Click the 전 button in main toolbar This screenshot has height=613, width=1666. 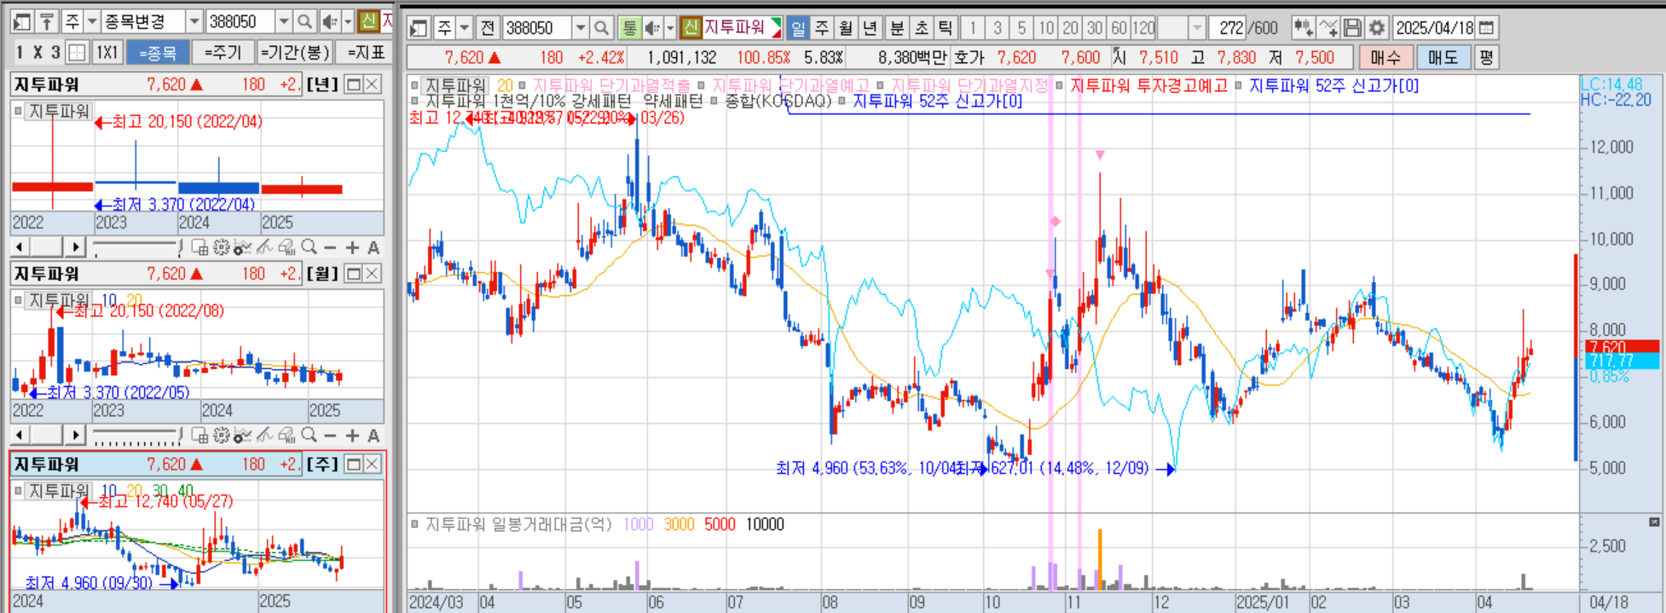point(487,28)
